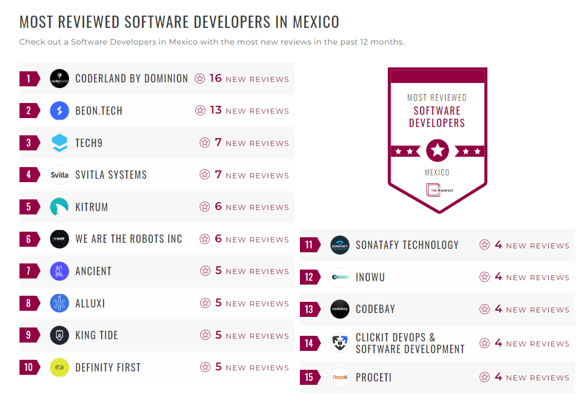Select the Tech9 hexagon logo

(60, 143)
